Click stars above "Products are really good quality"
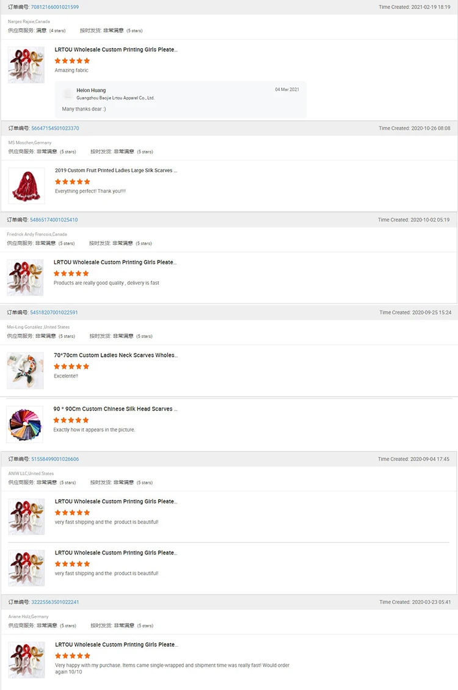Viewport: 458px width, 690px height. point(71,273)
